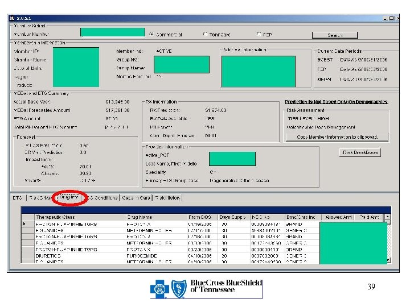The width and height of the screenshot is (410, 307).
Task: View the Risk History tab
Action: tap(167, 198)
